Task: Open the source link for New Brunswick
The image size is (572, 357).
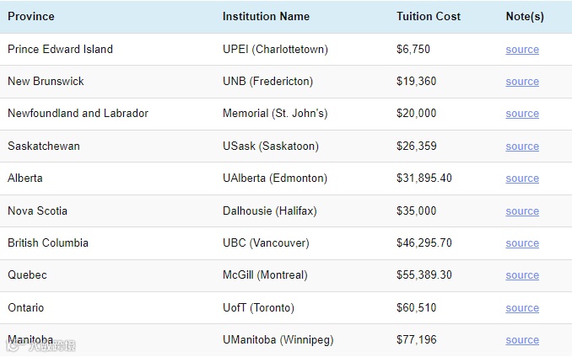Action: (522, 82)
